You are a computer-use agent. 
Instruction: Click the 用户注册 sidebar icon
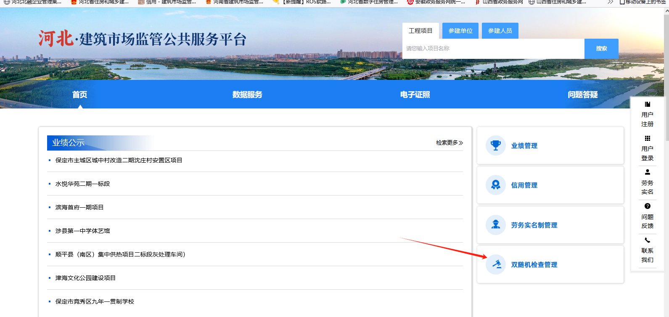click(648, 104)
